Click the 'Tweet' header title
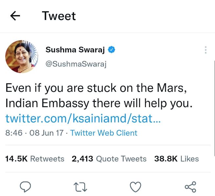215x196 pixels. (x=59, y=16)
